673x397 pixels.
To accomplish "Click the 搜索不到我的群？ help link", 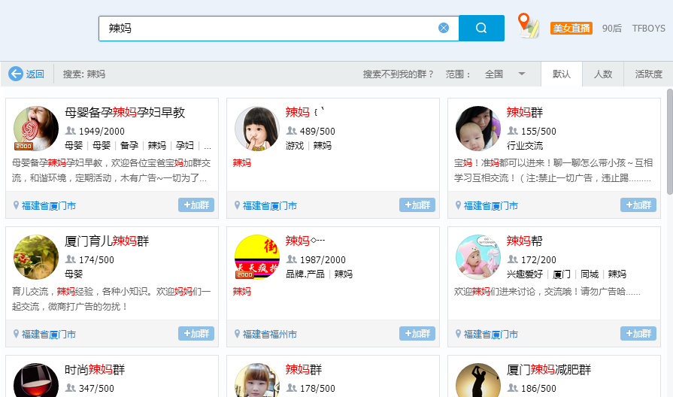I will (399, 74).
